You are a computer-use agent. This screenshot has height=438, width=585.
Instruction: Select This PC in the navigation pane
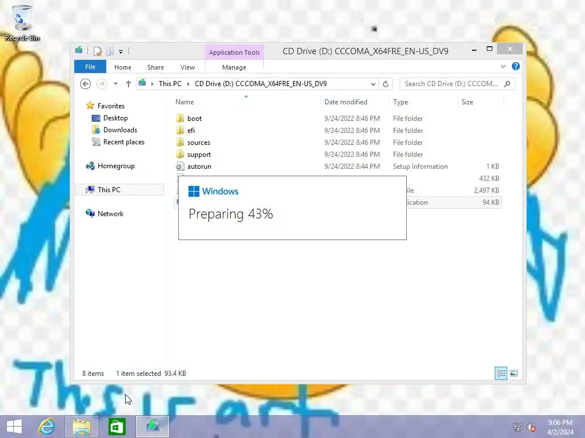point(109,190)
